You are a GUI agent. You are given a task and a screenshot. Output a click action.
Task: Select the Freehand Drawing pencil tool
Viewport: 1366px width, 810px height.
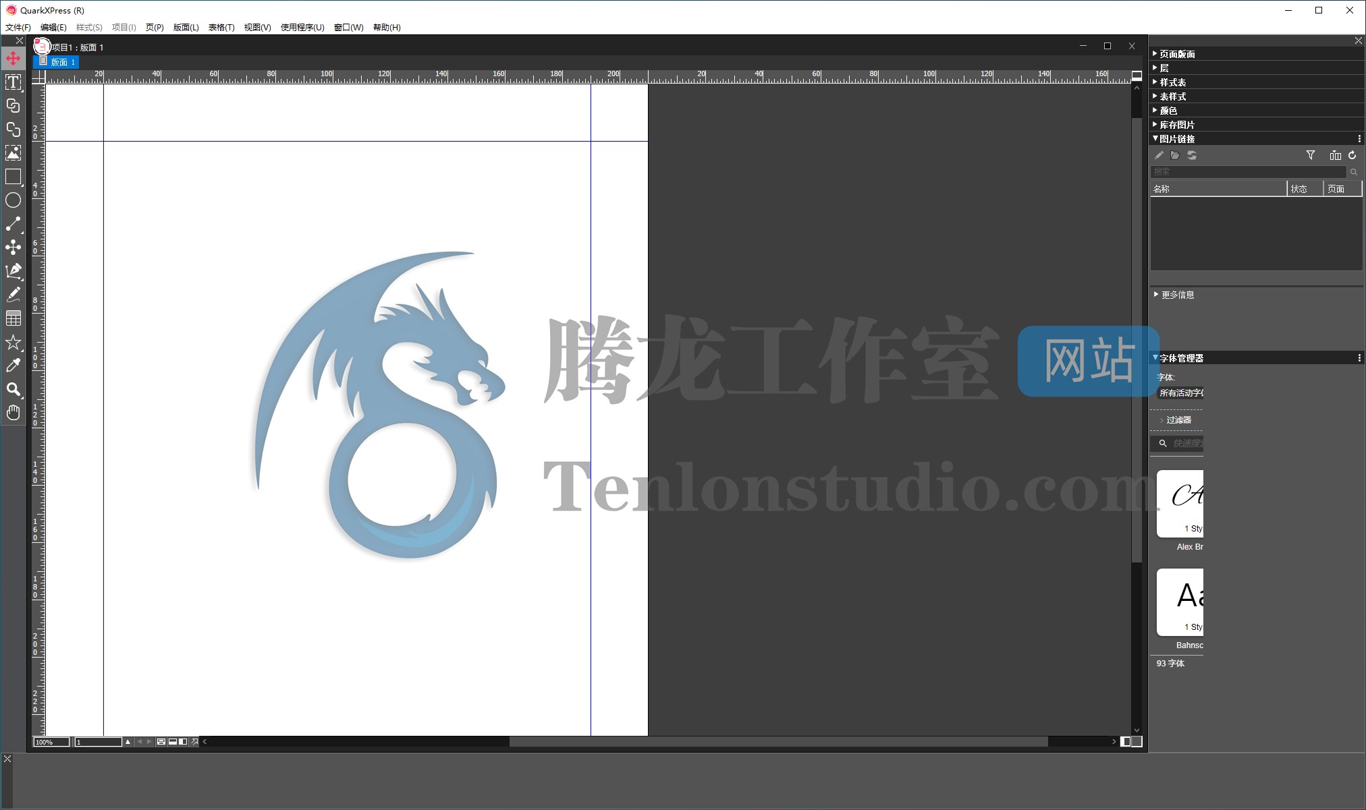point(13,295)
